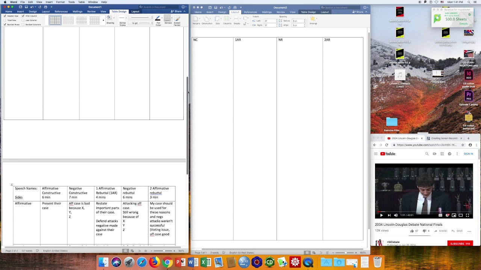Switch to Creating Screen Recording Chrome tab
This screenshot has height=270, width=481.
[x=444, y=138]
